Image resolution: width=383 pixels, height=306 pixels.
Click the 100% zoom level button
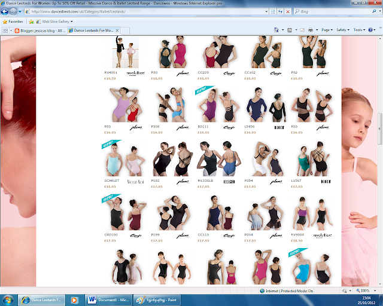tap(363, 291)
